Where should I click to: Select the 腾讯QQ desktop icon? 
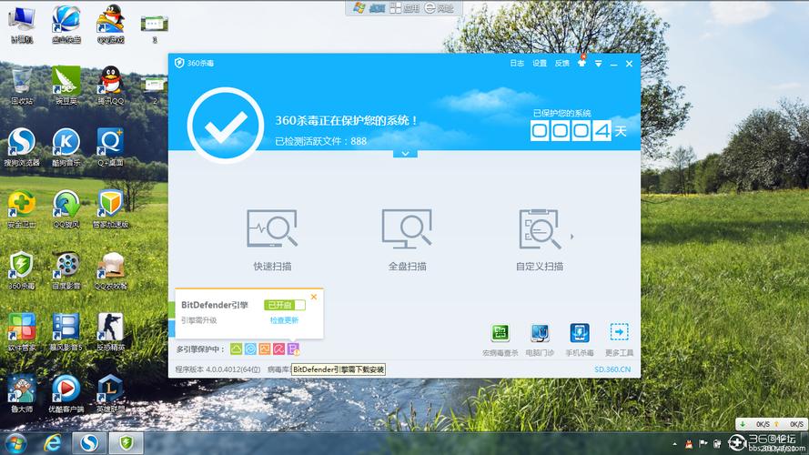(110, 86)
